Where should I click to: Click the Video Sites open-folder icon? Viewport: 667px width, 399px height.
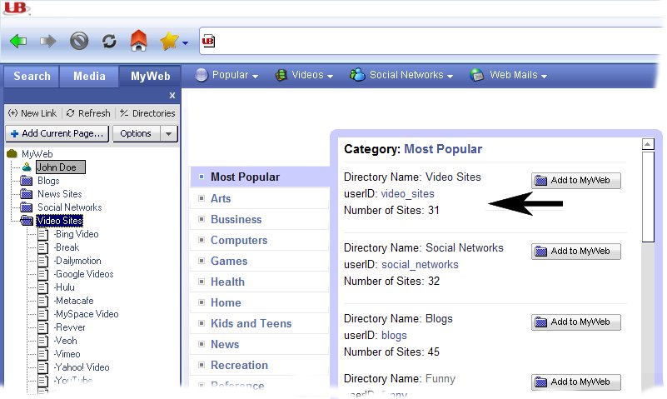click(x=27, y=221)
